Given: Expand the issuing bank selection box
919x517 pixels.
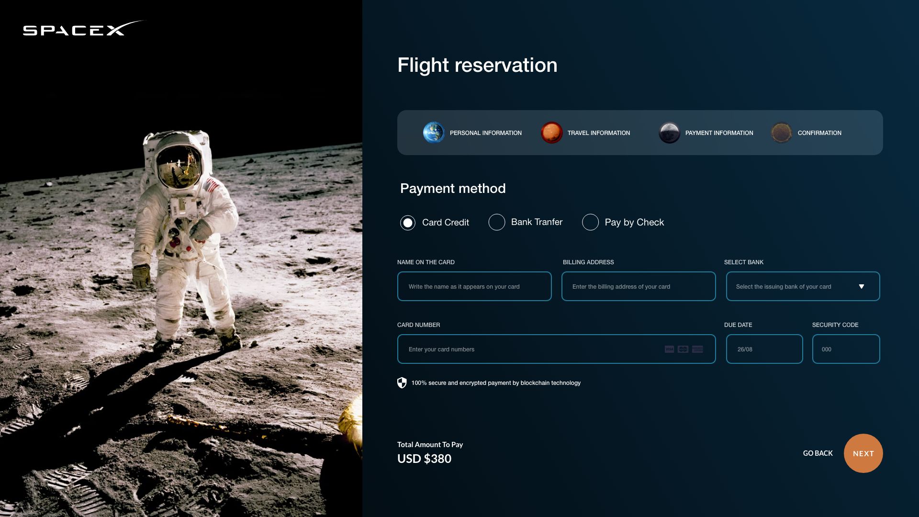Looking at the screenshot, I should click(803, 286).
